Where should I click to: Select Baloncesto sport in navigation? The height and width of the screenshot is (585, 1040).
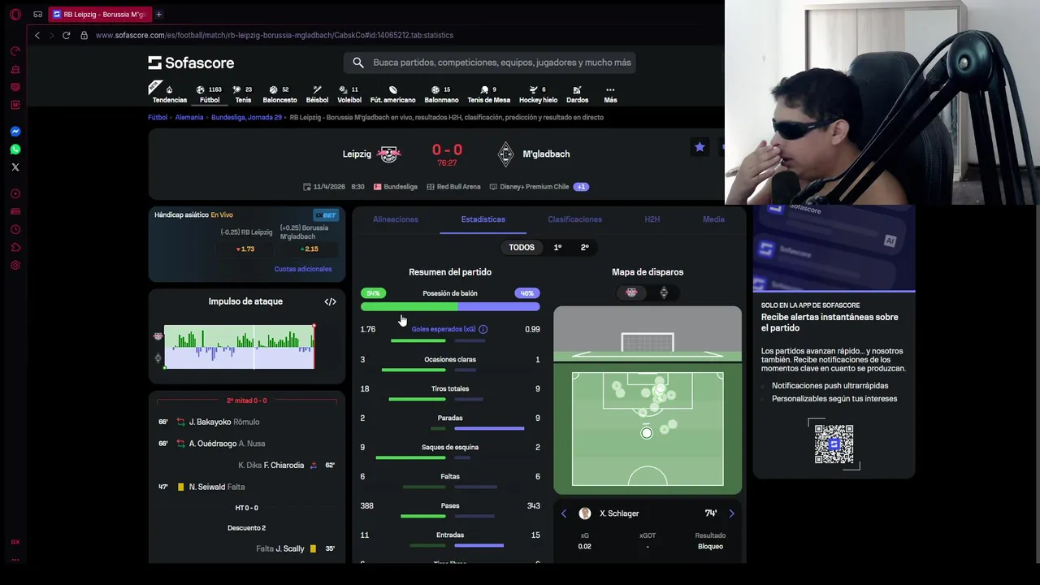pyautogui.click(x=279, y=94)
